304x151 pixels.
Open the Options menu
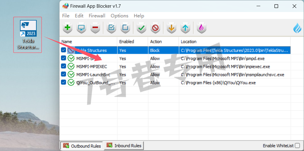tap(120, 16)
